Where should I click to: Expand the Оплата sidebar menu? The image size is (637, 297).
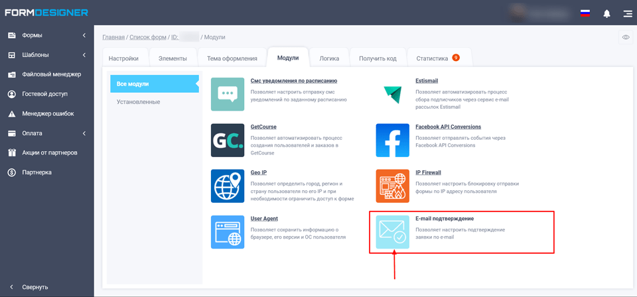click(46, 133)
